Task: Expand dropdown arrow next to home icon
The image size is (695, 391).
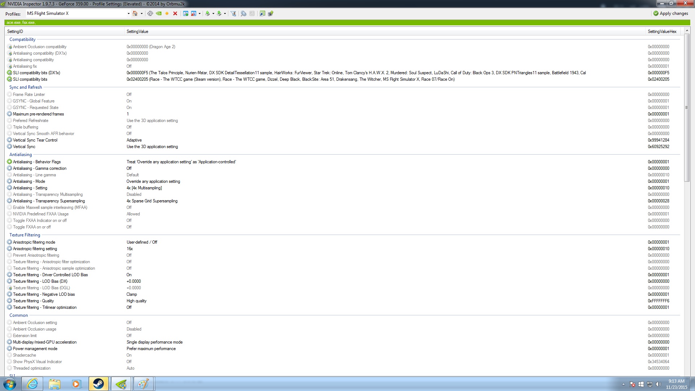Action: [142, 13]
